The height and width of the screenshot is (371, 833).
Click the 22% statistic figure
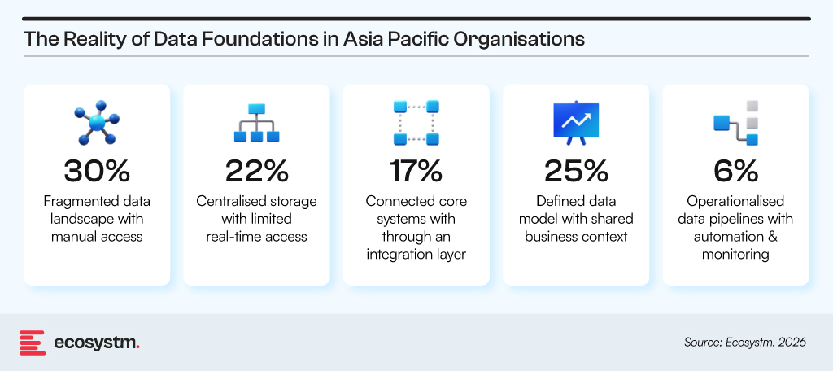[x=256, y=171]
